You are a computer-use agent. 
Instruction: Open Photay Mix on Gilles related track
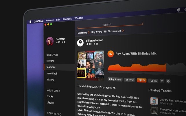point(173,110)
